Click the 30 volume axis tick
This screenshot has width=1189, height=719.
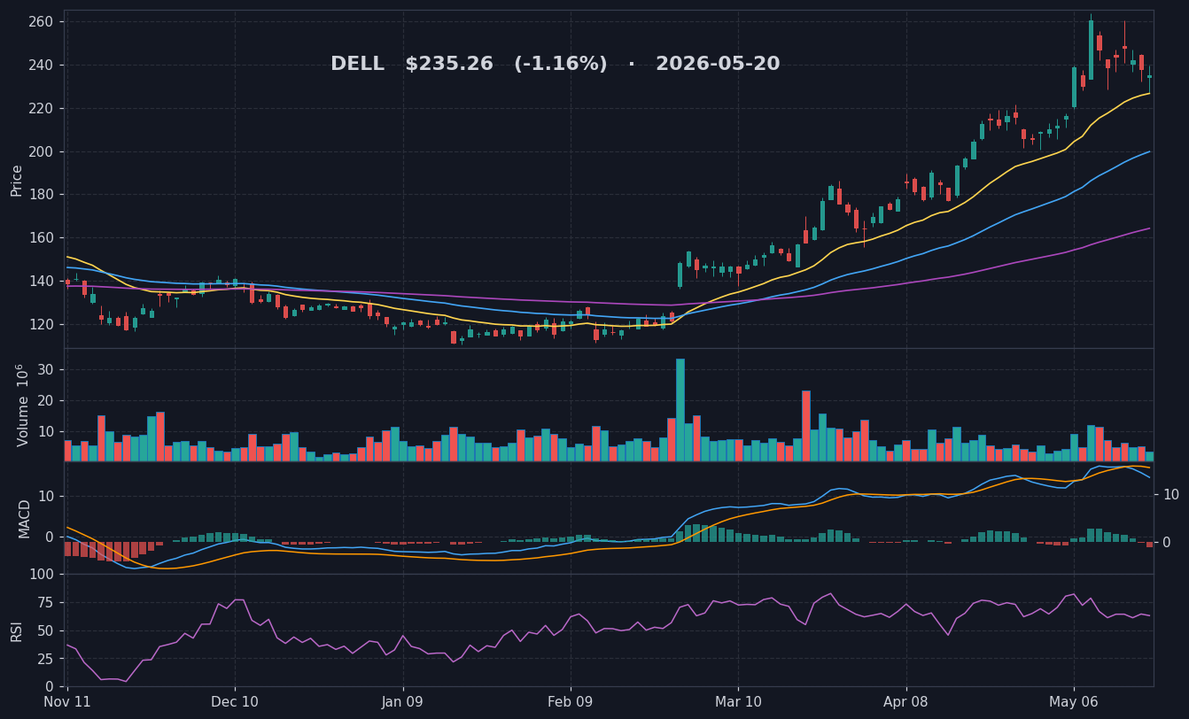point(44,369)
